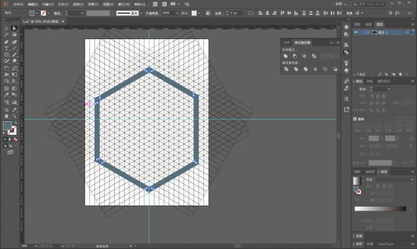Select the Type tool

[x=7, y=48]
